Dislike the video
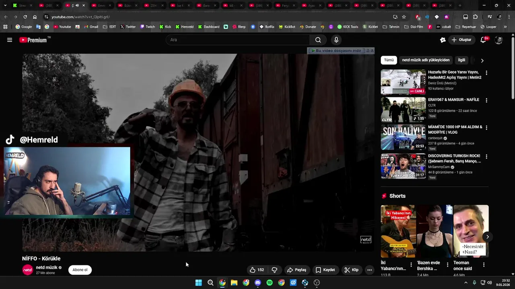This screenshot has width=515, height=289. (x=275, y=270)
